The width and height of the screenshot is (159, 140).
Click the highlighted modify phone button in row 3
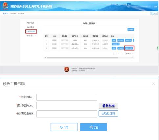[129, 48]
